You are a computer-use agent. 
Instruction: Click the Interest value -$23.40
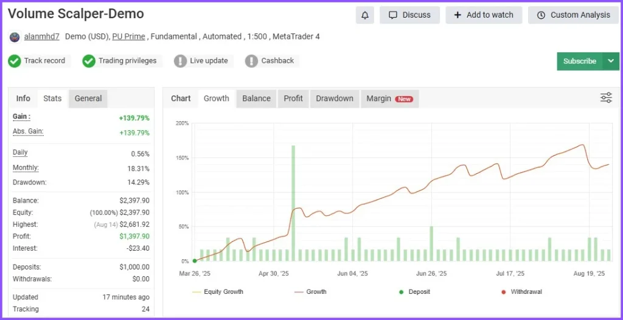click(x=138, y=248)
